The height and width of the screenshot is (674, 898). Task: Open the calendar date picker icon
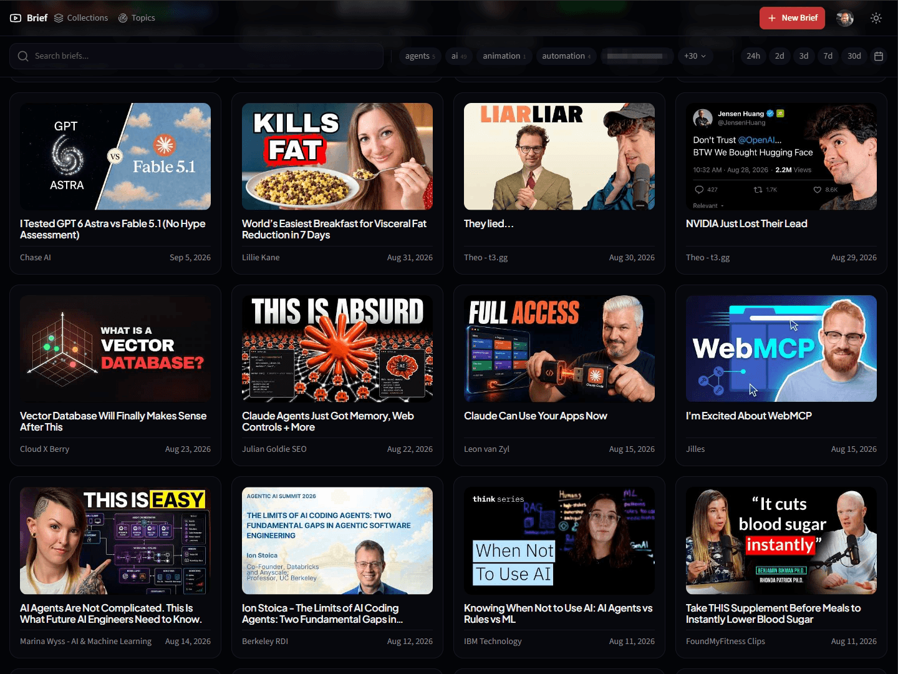(x=879, y=56)
